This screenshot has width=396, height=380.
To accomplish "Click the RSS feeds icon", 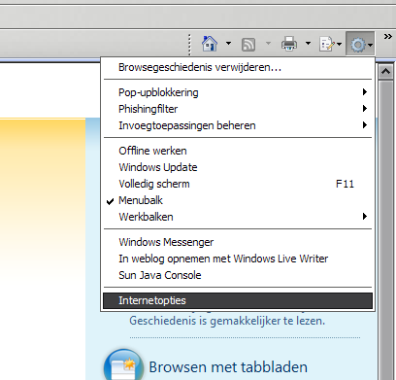I will (x=248, y=45).
